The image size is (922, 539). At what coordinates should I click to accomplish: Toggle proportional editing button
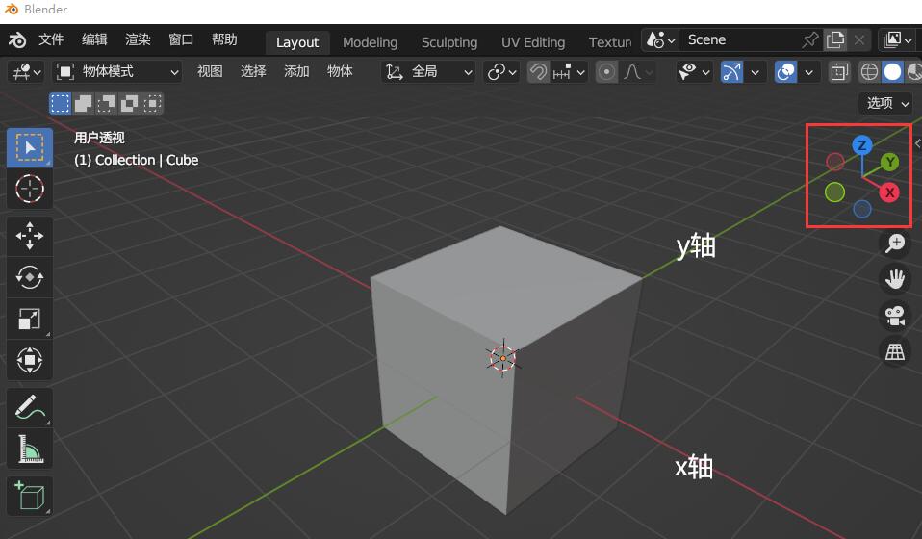606,72
